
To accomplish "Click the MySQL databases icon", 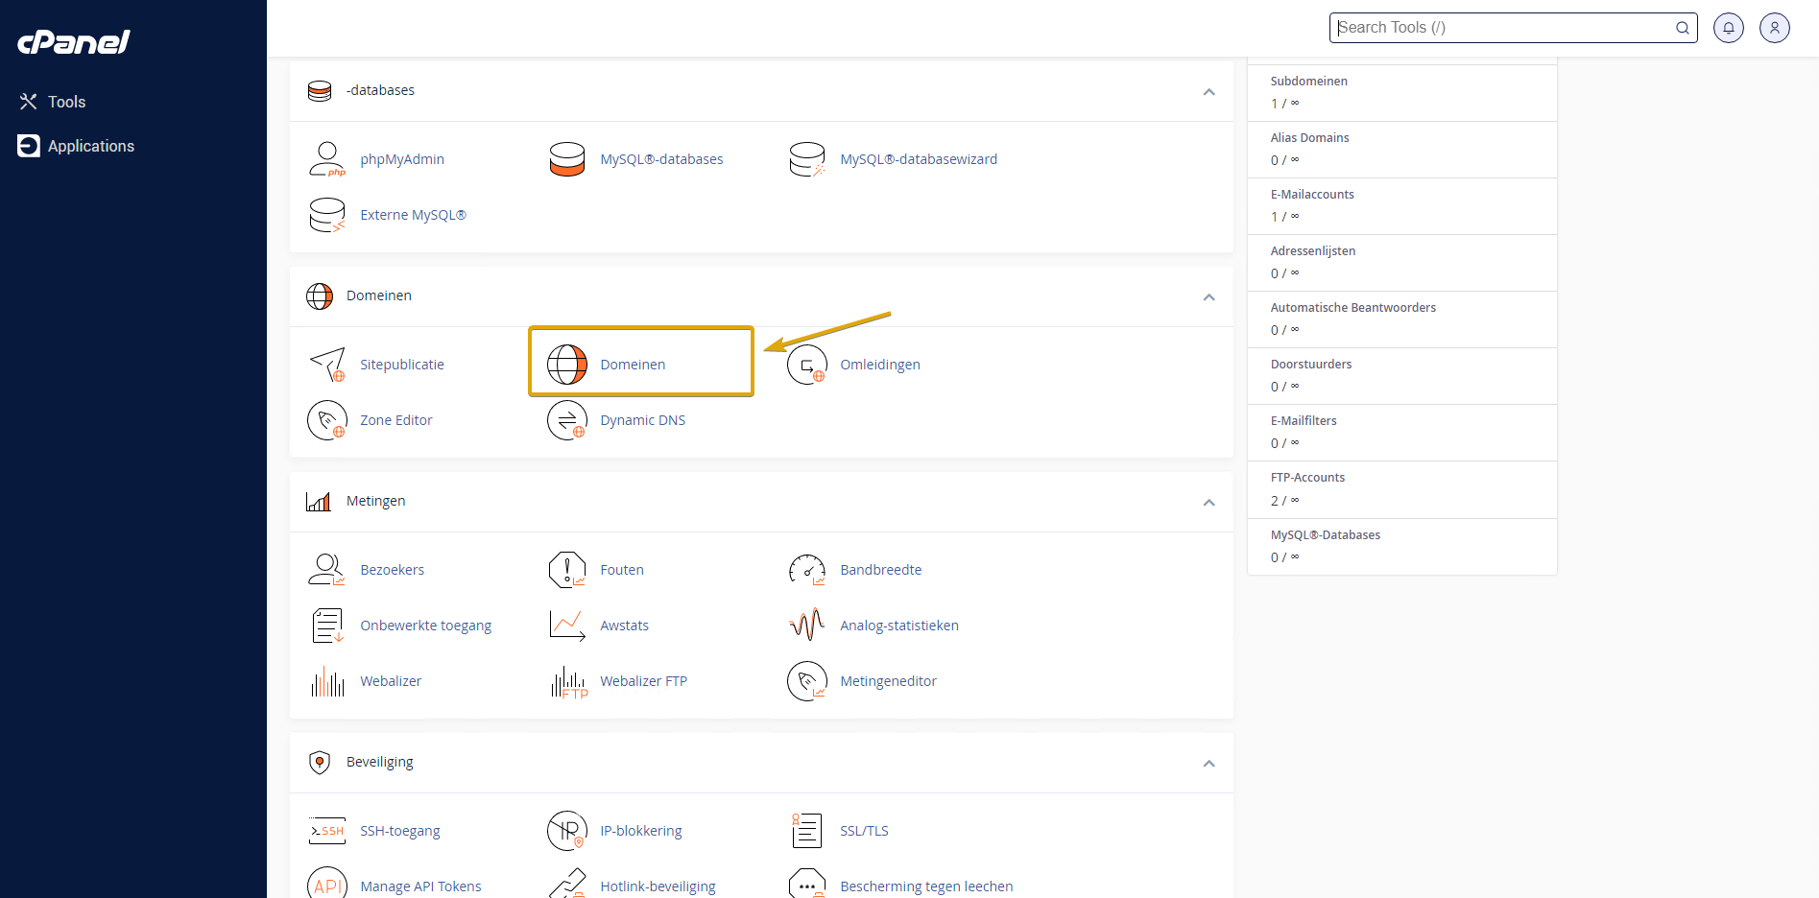I will pos(567,159).
